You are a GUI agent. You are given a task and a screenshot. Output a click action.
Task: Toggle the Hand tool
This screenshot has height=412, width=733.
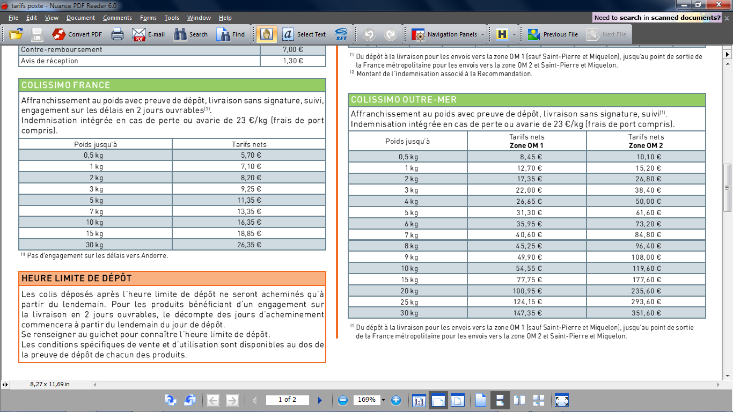click(266, 34)
